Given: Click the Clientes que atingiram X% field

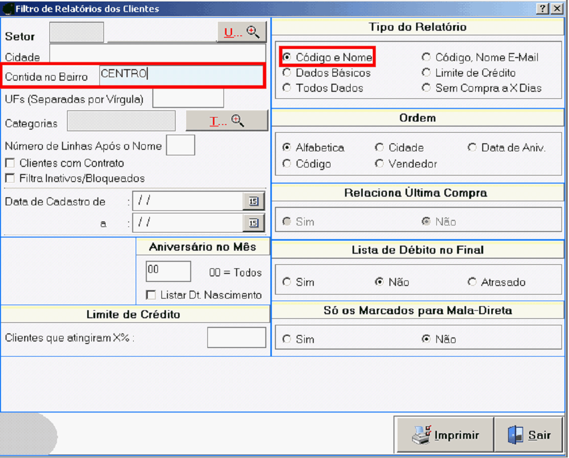Looking at the screenshot, I should 236,337.
